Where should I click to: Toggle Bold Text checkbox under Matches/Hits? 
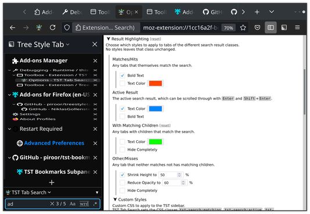[122, 76]
